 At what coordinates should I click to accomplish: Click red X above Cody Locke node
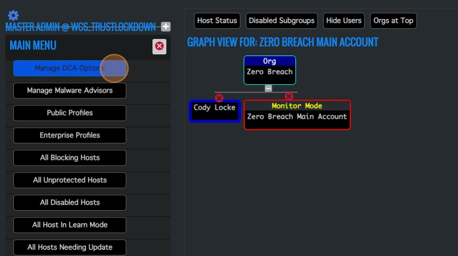pos(219,97)
